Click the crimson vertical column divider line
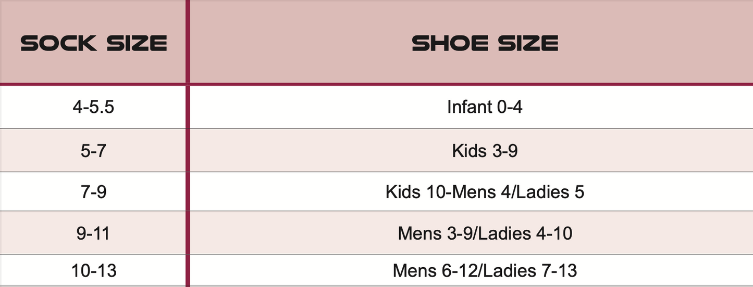This screenshot has width=753, height=287. 187,156
